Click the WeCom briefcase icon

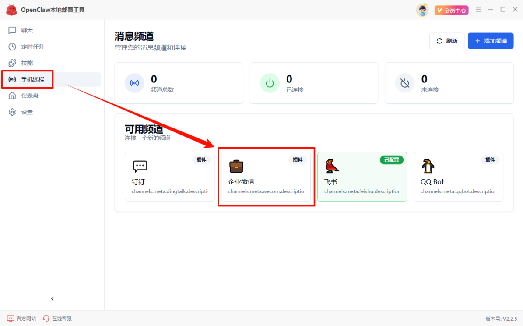tap(236, 167)
